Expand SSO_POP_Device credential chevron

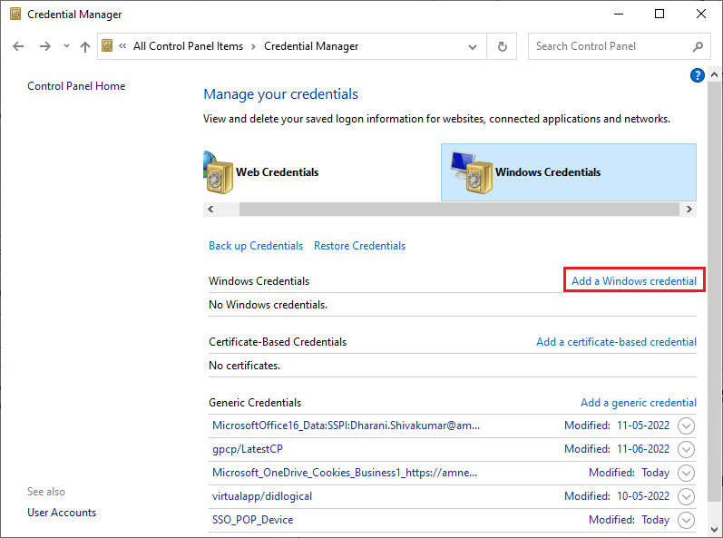click(x=686, y=520)
